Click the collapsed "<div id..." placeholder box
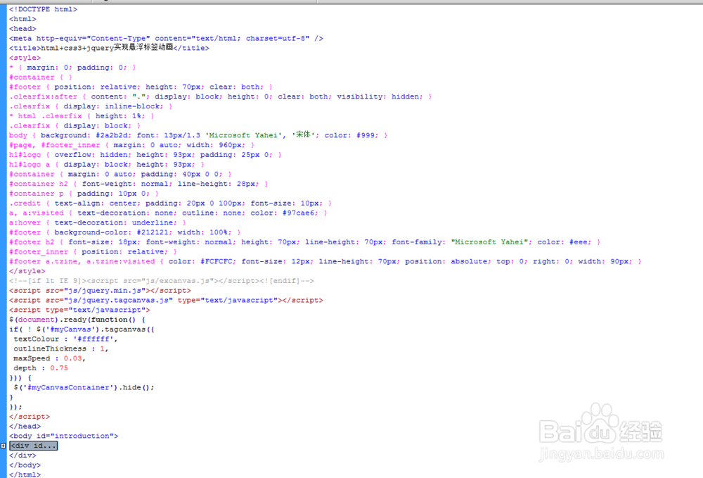 click(x=32, y=445)
